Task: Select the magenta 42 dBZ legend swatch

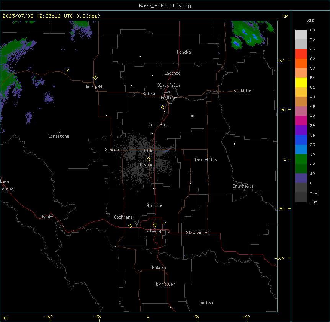Action: click(x=301, y=120)
